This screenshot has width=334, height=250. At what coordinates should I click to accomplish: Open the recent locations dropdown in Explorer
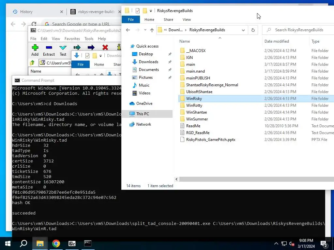point(145,30)
